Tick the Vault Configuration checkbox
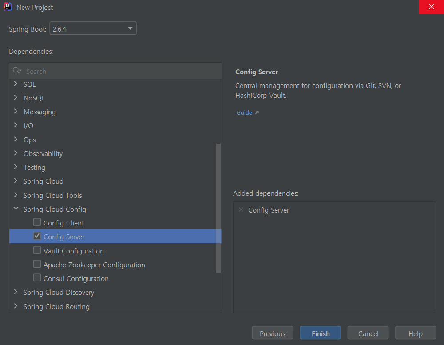This screenshot has height=345, width=444. click(37, 250)
